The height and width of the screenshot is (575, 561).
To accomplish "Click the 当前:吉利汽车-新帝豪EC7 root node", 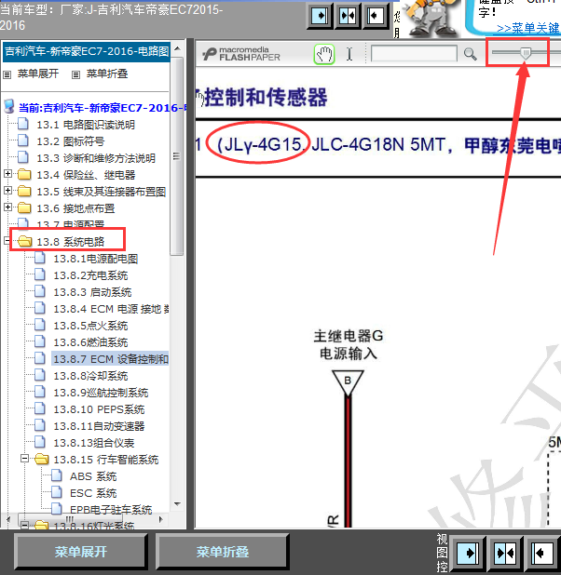I will (x=103, y=108).
